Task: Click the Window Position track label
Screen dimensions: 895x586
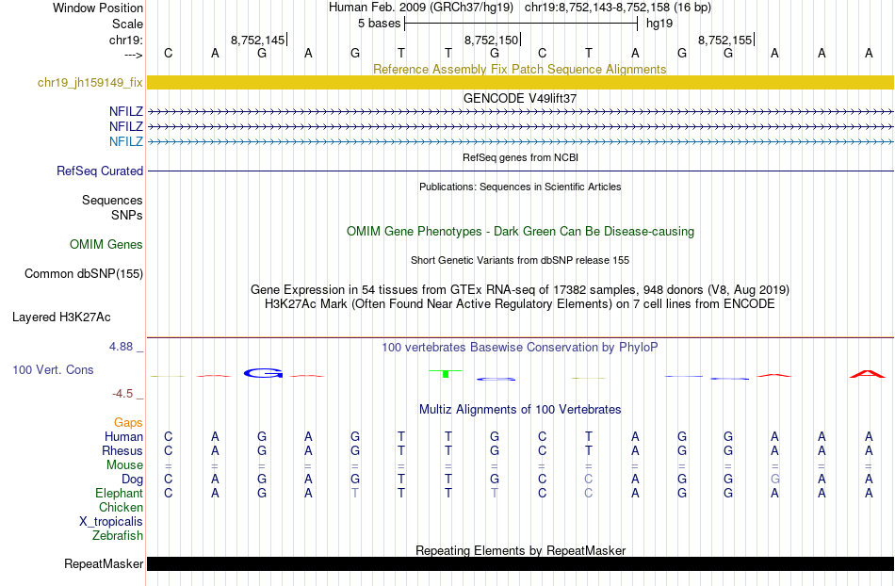Action: tap(98, 8)
